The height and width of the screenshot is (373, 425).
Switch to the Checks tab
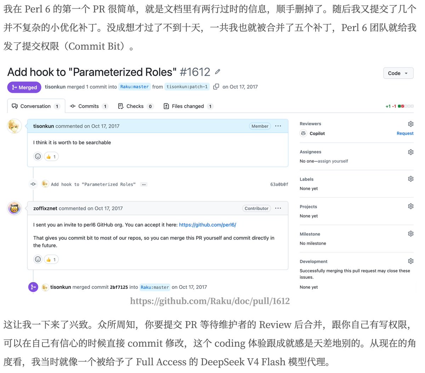(136, 106)
